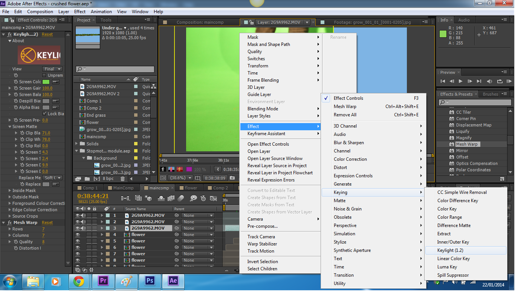This screenshot has height=291, width=515.
Task: Open the Distort effect submenu
Action: [x=373, y=168]
